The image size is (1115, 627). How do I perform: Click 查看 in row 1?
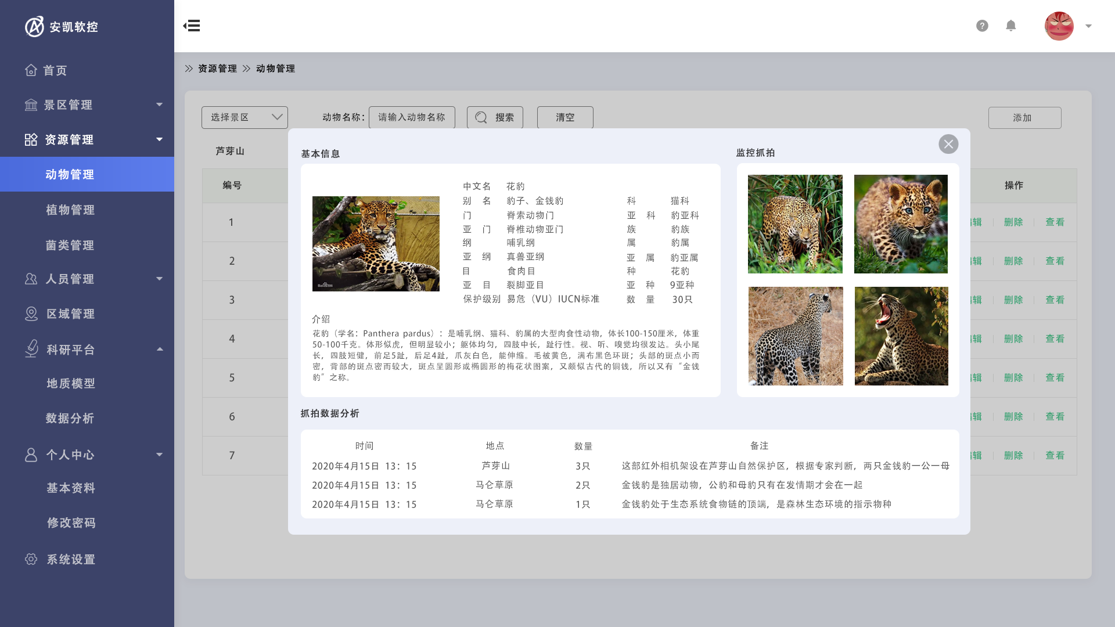[1055, 222]
